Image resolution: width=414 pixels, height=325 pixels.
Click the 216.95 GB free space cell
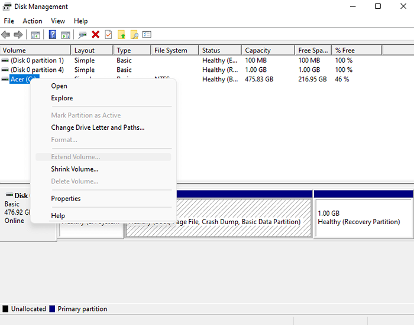tap(313, 79)
